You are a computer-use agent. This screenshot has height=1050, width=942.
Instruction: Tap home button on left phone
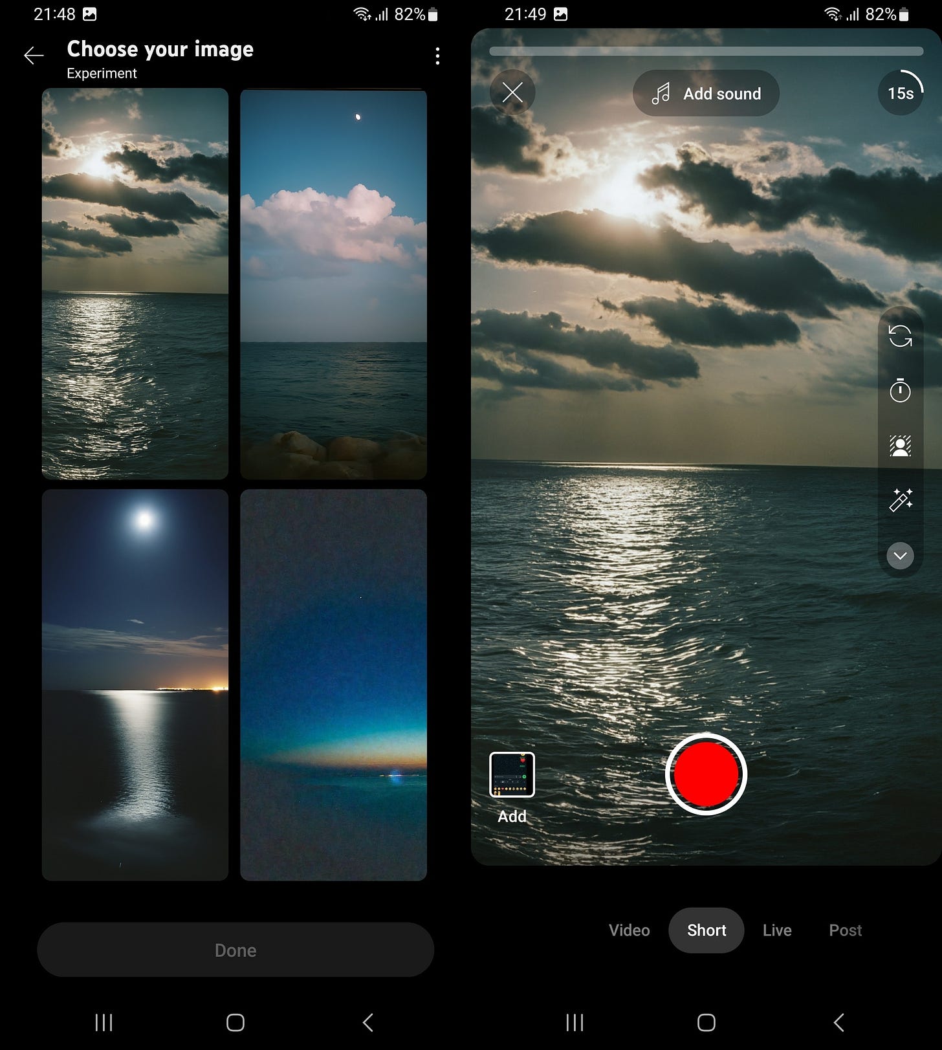235,1022
